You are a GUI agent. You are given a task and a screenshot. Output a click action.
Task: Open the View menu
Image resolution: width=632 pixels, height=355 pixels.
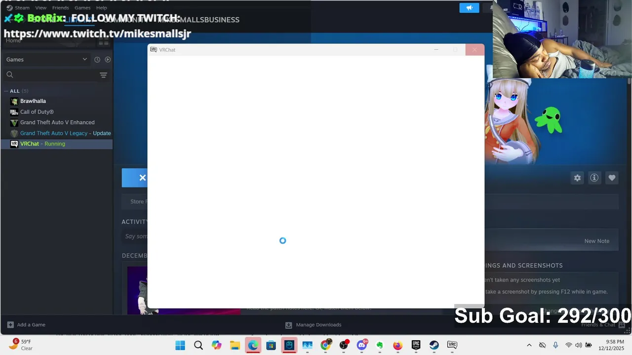(x=41, y=8)
